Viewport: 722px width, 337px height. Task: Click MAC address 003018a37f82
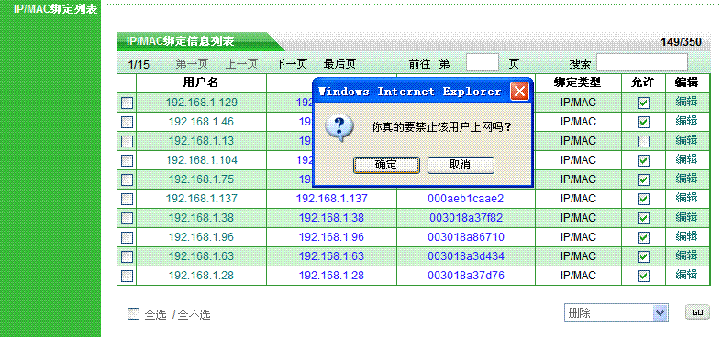tap(466, 218)
